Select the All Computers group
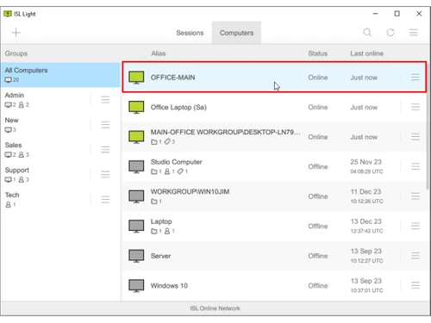The image size is (431, 323). [x=60, y=75]
